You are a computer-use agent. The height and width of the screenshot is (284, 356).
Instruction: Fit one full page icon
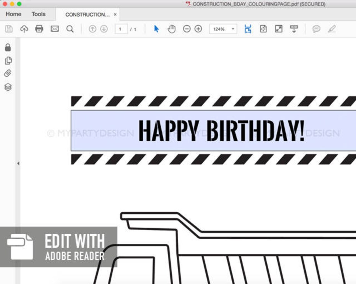(x=263, y=29)
